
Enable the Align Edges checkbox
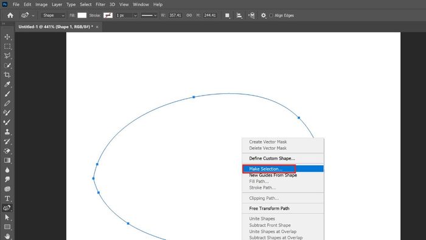(271, 15)
